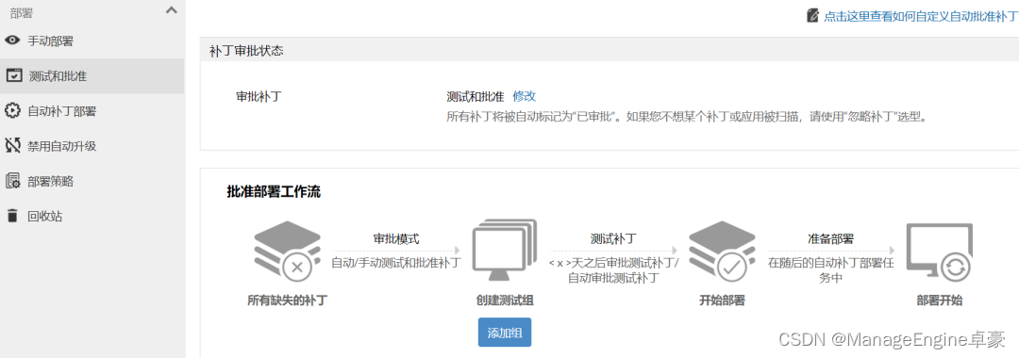Click the 开始部署 checkmark stack icon

(722, 251)
